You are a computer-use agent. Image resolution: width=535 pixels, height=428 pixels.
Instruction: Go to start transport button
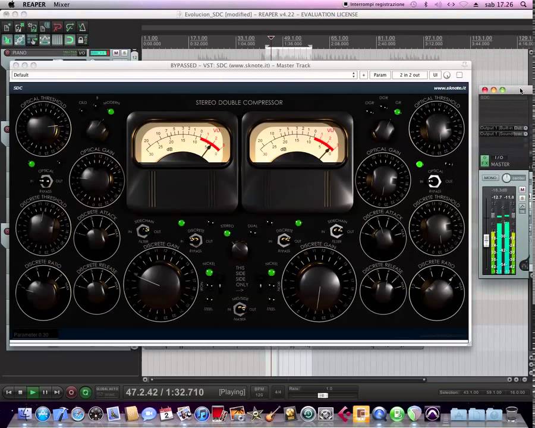coord(9,392)
